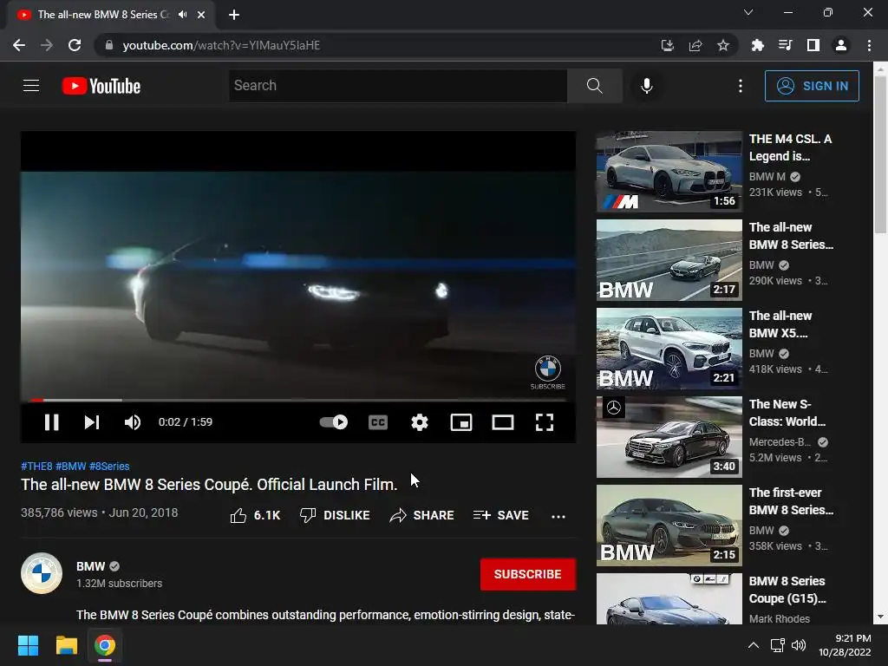Image resolution: width=888 pixels, height=666 pixels.
Task: Switch to theater mode
Action: point(503,422)
